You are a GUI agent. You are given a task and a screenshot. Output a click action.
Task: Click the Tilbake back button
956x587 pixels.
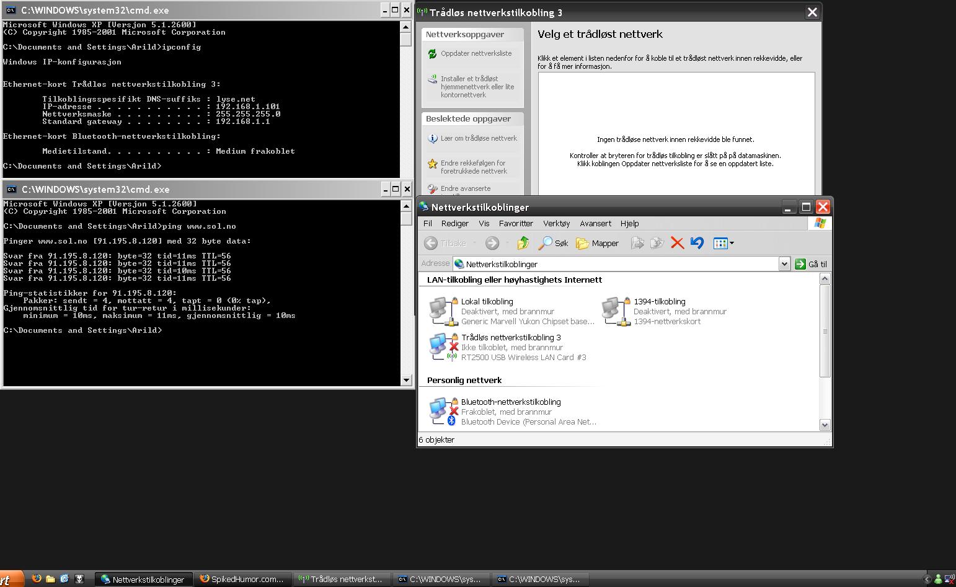[445, 243]
